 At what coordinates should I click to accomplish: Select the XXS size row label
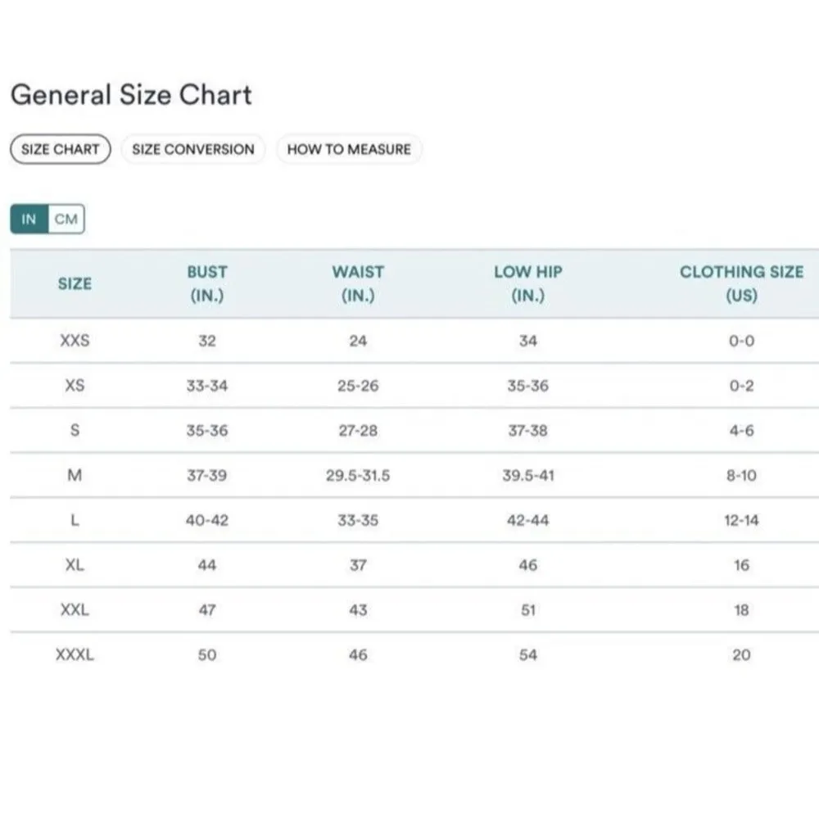coord(75,341)
